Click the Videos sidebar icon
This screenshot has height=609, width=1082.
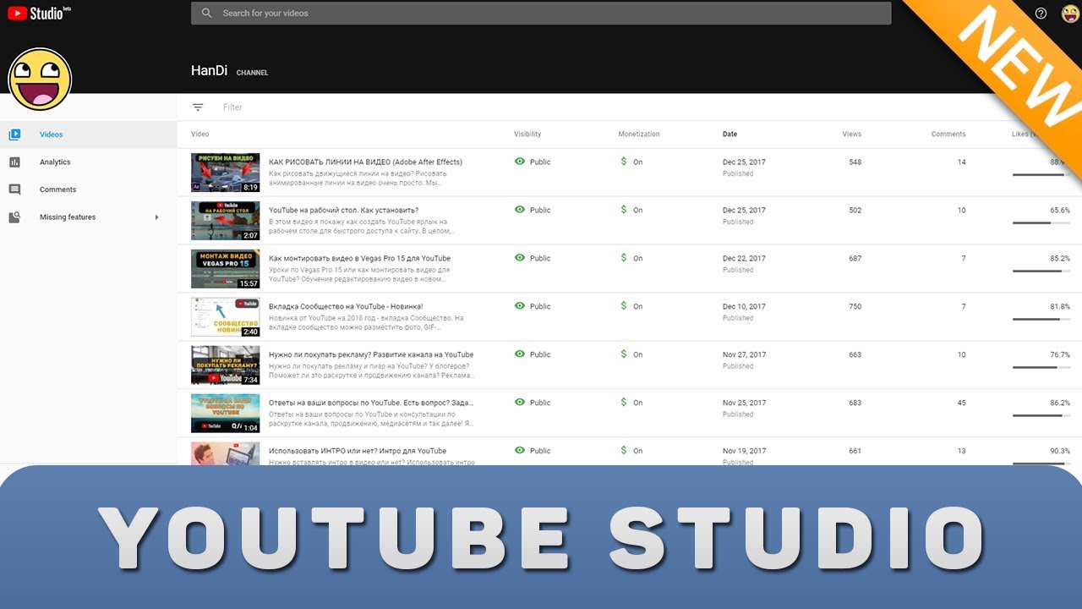pyautogui.click(x=14, y=134)
